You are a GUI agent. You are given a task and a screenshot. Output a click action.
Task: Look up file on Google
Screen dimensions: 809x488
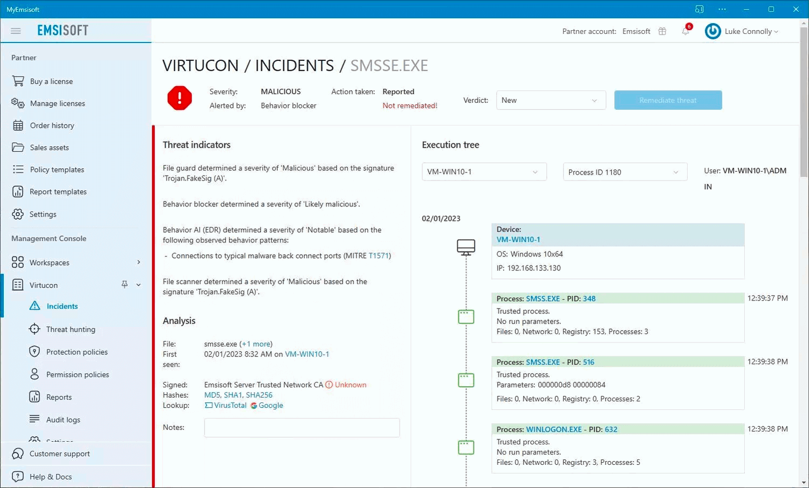point(267,405)
